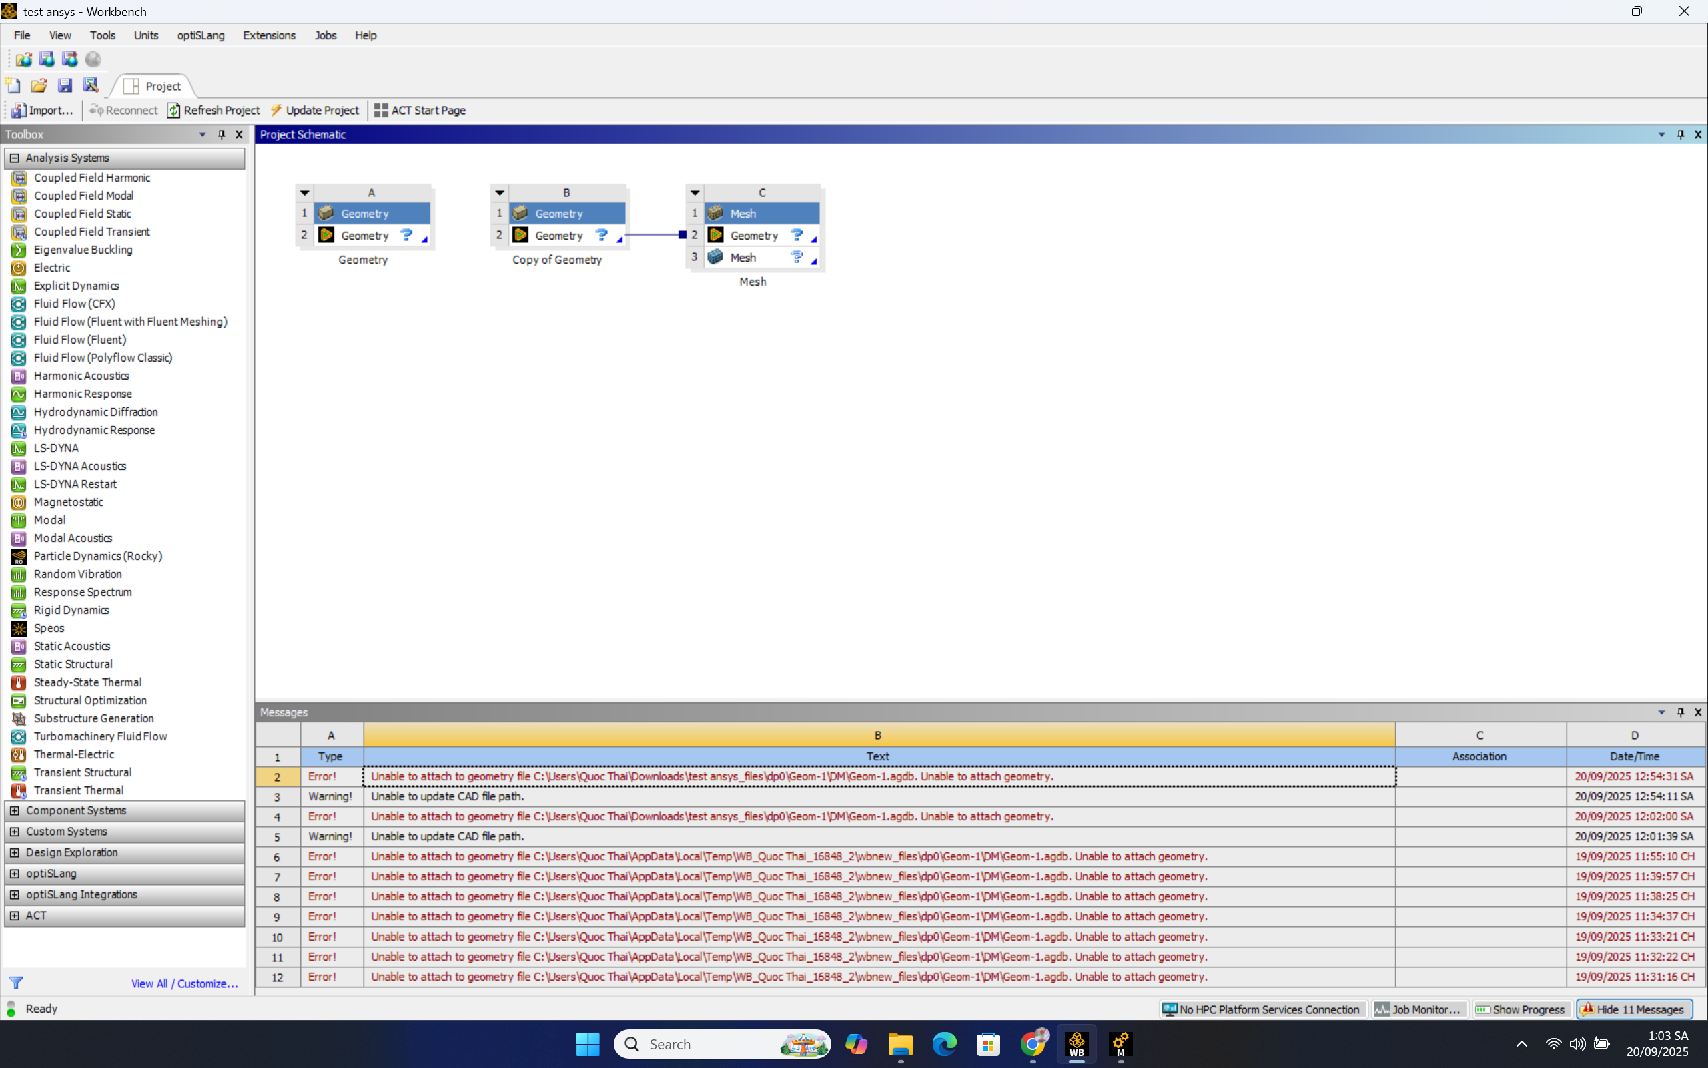
Task: Click the greyed Reconnect button
Action: tap(123, 110)
